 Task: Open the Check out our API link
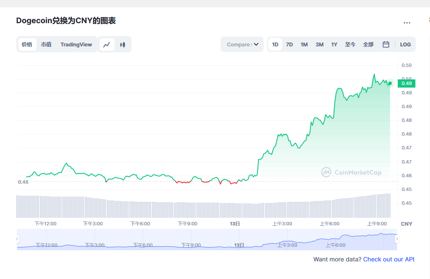(388, 259)
